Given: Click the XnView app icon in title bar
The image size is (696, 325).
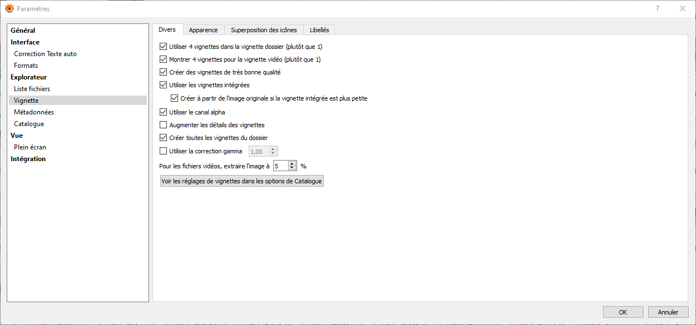Looking at the screenshot, I should (x=9, y=8).
